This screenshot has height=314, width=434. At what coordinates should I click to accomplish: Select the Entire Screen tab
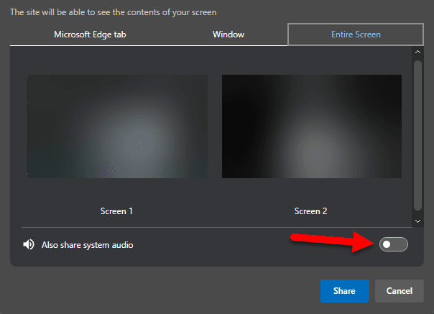click(355, 34)
